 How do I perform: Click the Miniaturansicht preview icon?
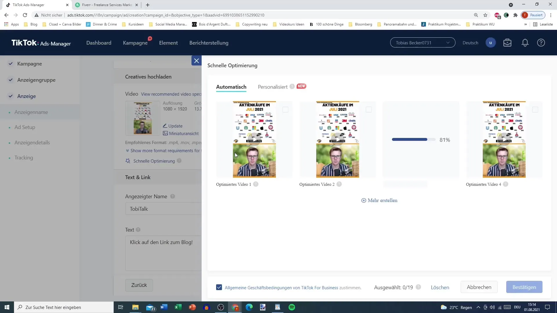[165, 133]
